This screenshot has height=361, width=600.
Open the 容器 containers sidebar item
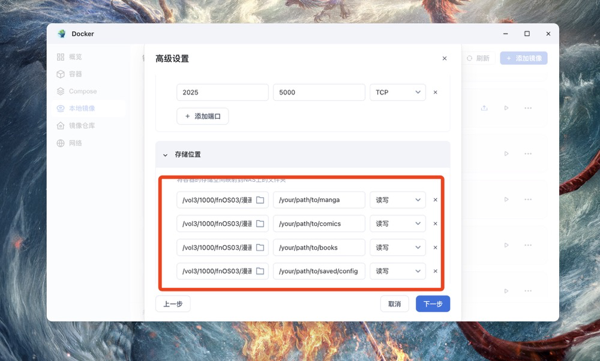click(x=88, y=74)
